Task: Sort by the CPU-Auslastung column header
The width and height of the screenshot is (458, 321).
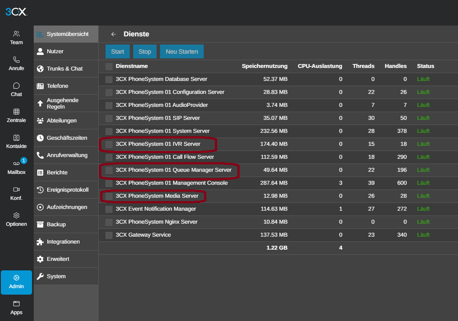Action: click(x=320, y=66)
